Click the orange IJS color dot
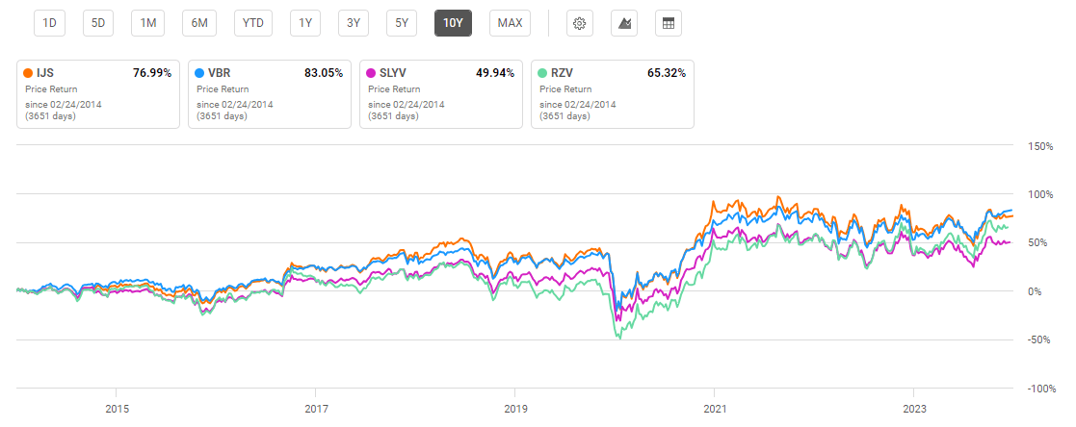The height and width of the screenshot is (427, 1076). (x=31, y=73)
